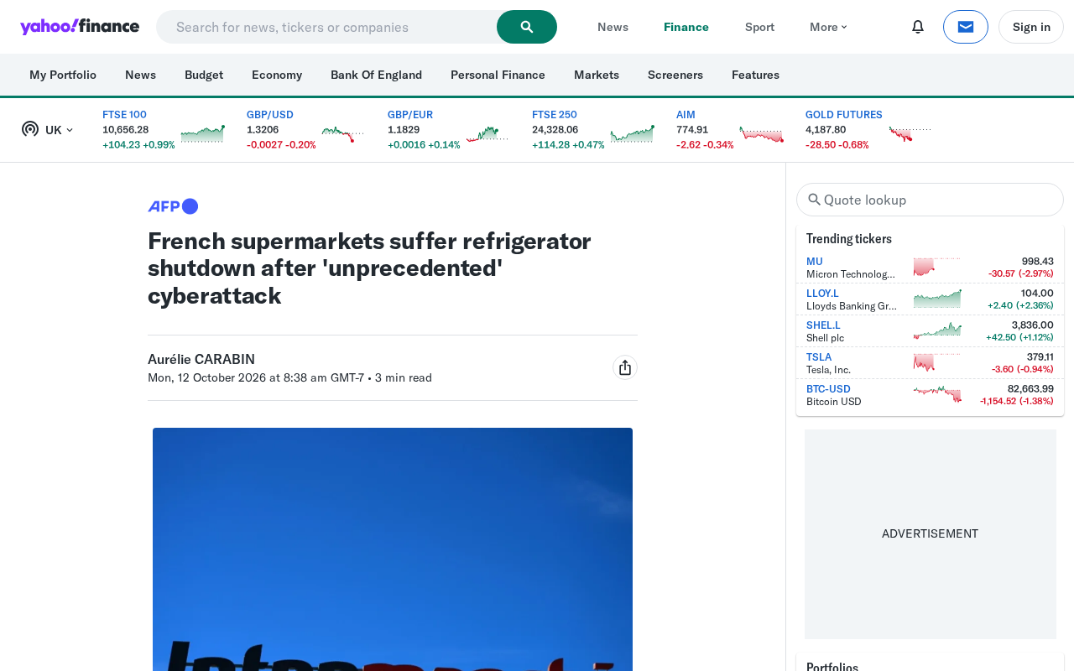Screen dimensions: 1074x671
Task: Open the Micron MU trending chart
Action: click(937, 267)
